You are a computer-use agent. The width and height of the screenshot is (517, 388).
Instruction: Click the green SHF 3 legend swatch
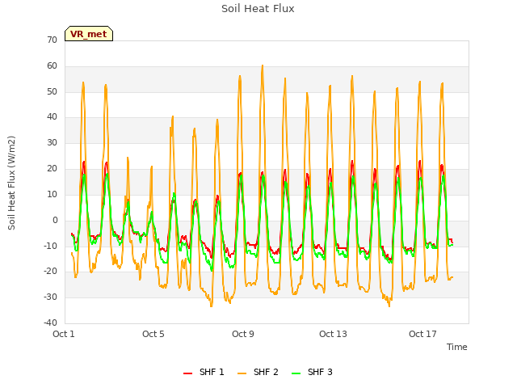296,373
